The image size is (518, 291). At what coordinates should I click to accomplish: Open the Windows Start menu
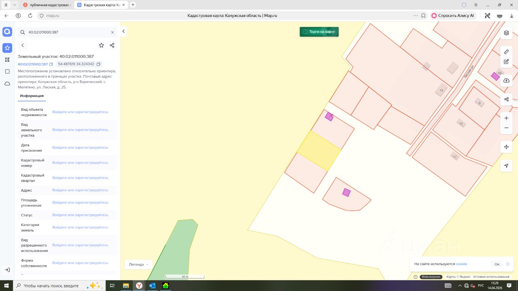click(x=6, y=286)
